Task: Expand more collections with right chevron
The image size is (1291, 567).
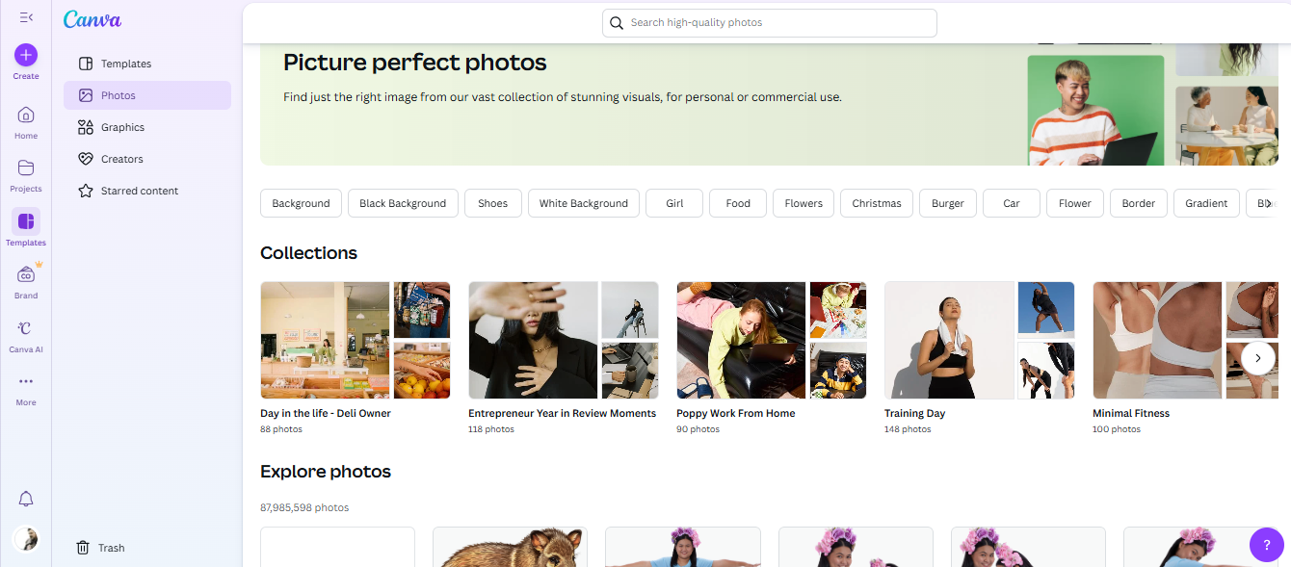Action: [x=1255, y=357]
